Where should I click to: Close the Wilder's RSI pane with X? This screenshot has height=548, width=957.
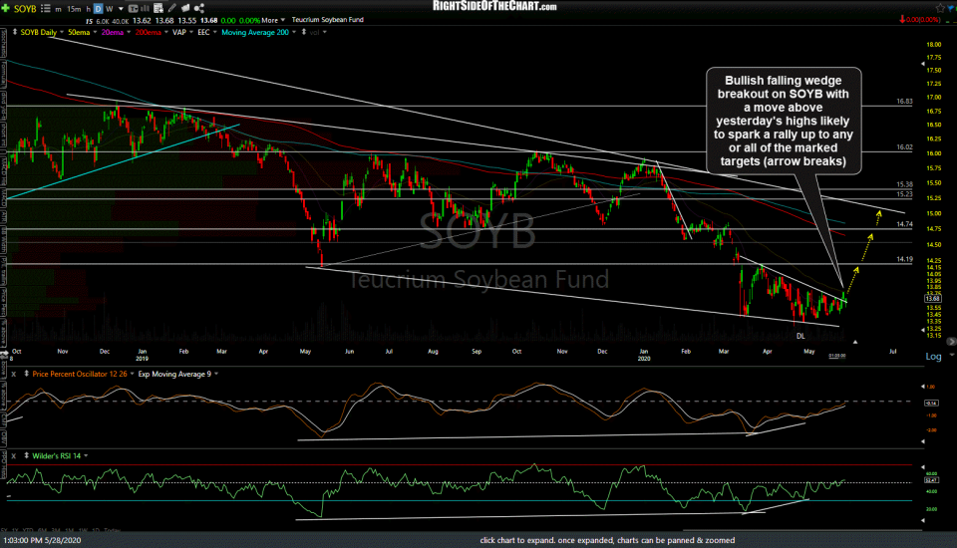[x=13, y=456]
